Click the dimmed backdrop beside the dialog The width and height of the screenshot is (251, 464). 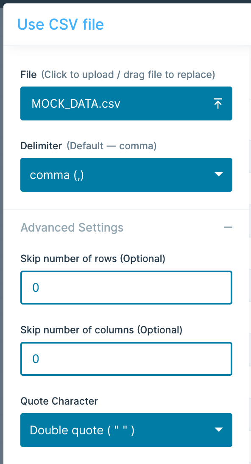[1, 237]
